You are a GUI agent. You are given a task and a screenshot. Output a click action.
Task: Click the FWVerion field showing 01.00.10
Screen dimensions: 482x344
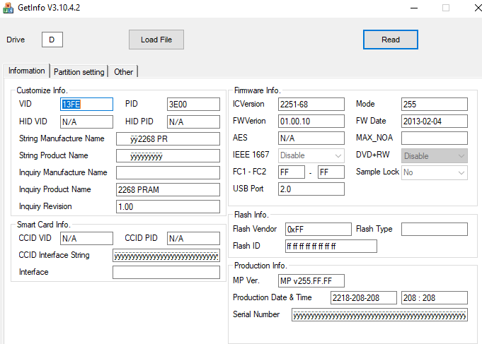pyautogui.click(x=311, y=121)
